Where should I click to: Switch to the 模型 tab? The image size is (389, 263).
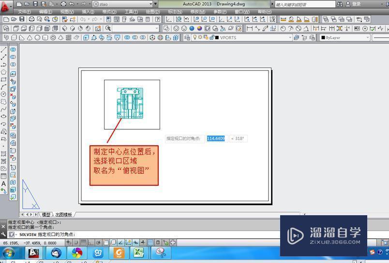(x=46, y=215)
